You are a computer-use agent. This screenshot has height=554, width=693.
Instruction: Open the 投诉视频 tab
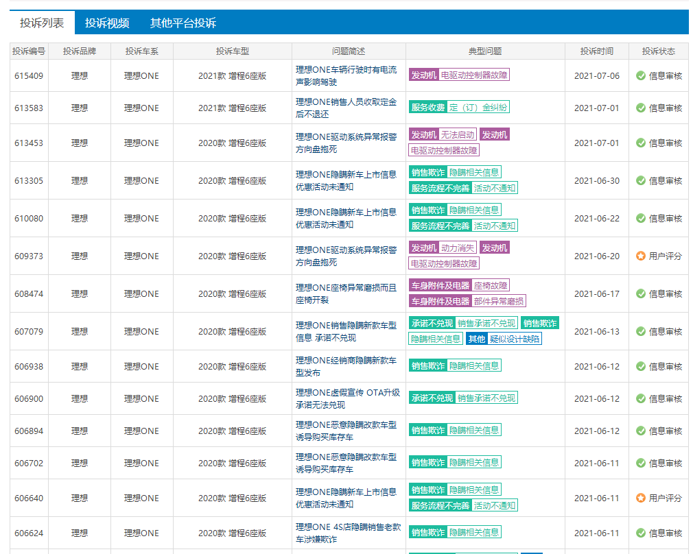(107, 23)
